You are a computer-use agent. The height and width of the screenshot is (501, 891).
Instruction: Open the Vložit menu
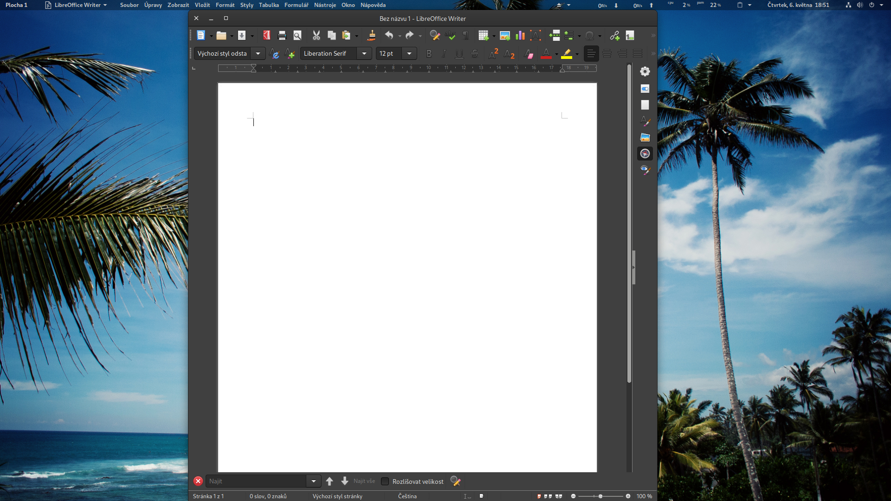point(202,5)
